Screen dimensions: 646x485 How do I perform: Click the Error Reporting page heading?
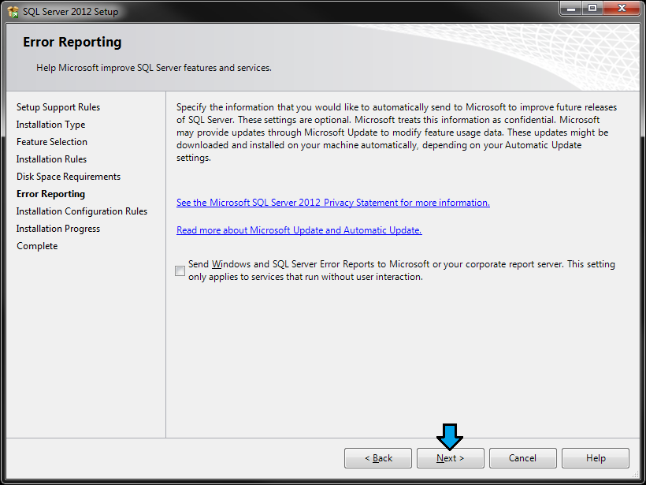point(72,42)
